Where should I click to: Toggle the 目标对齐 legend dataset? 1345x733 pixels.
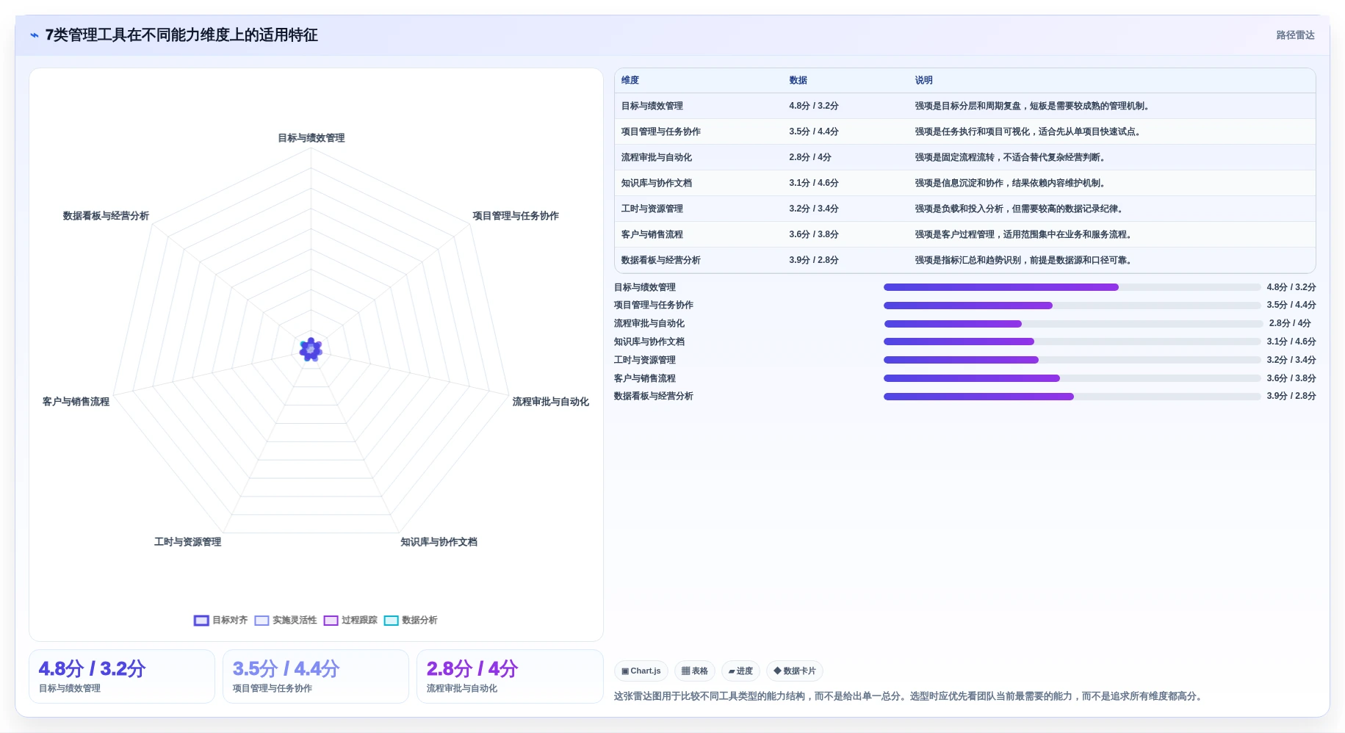221,621
